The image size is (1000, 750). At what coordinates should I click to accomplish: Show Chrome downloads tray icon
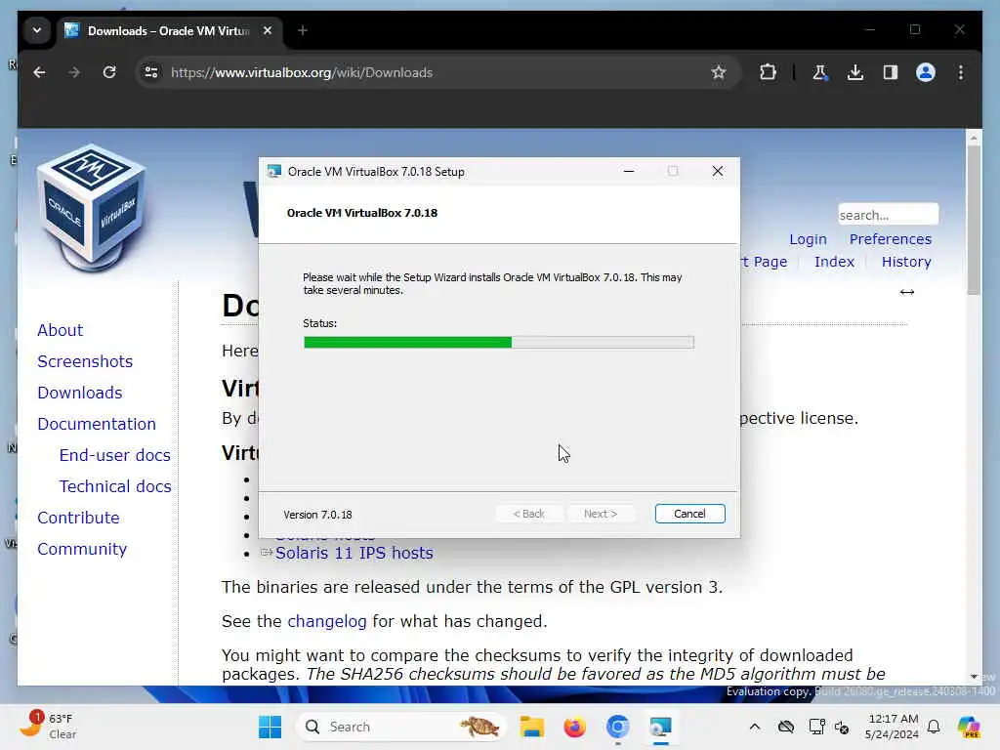(x=855, y=72)
